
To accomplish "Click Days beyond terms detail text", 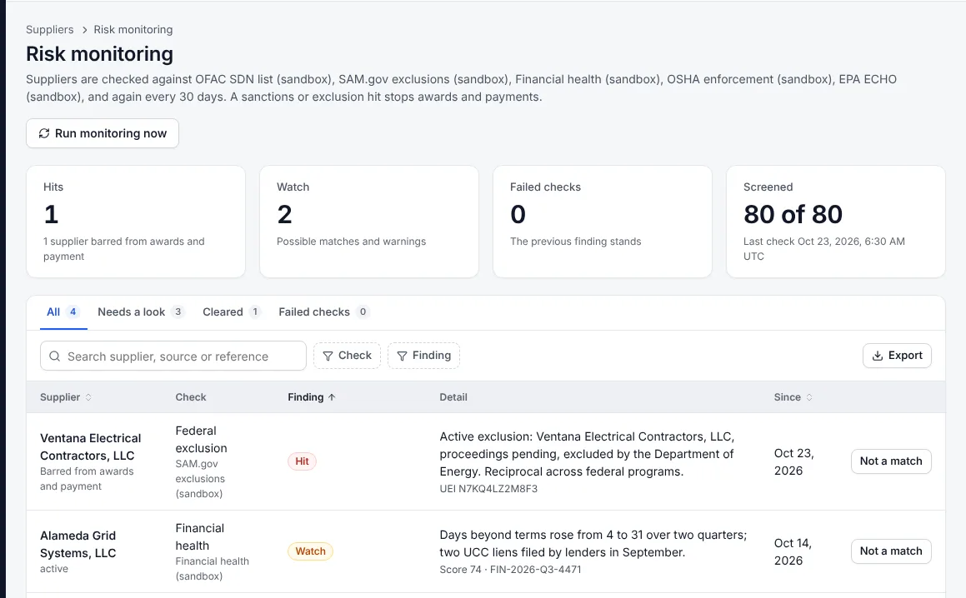I will click(x=593, y=544).
